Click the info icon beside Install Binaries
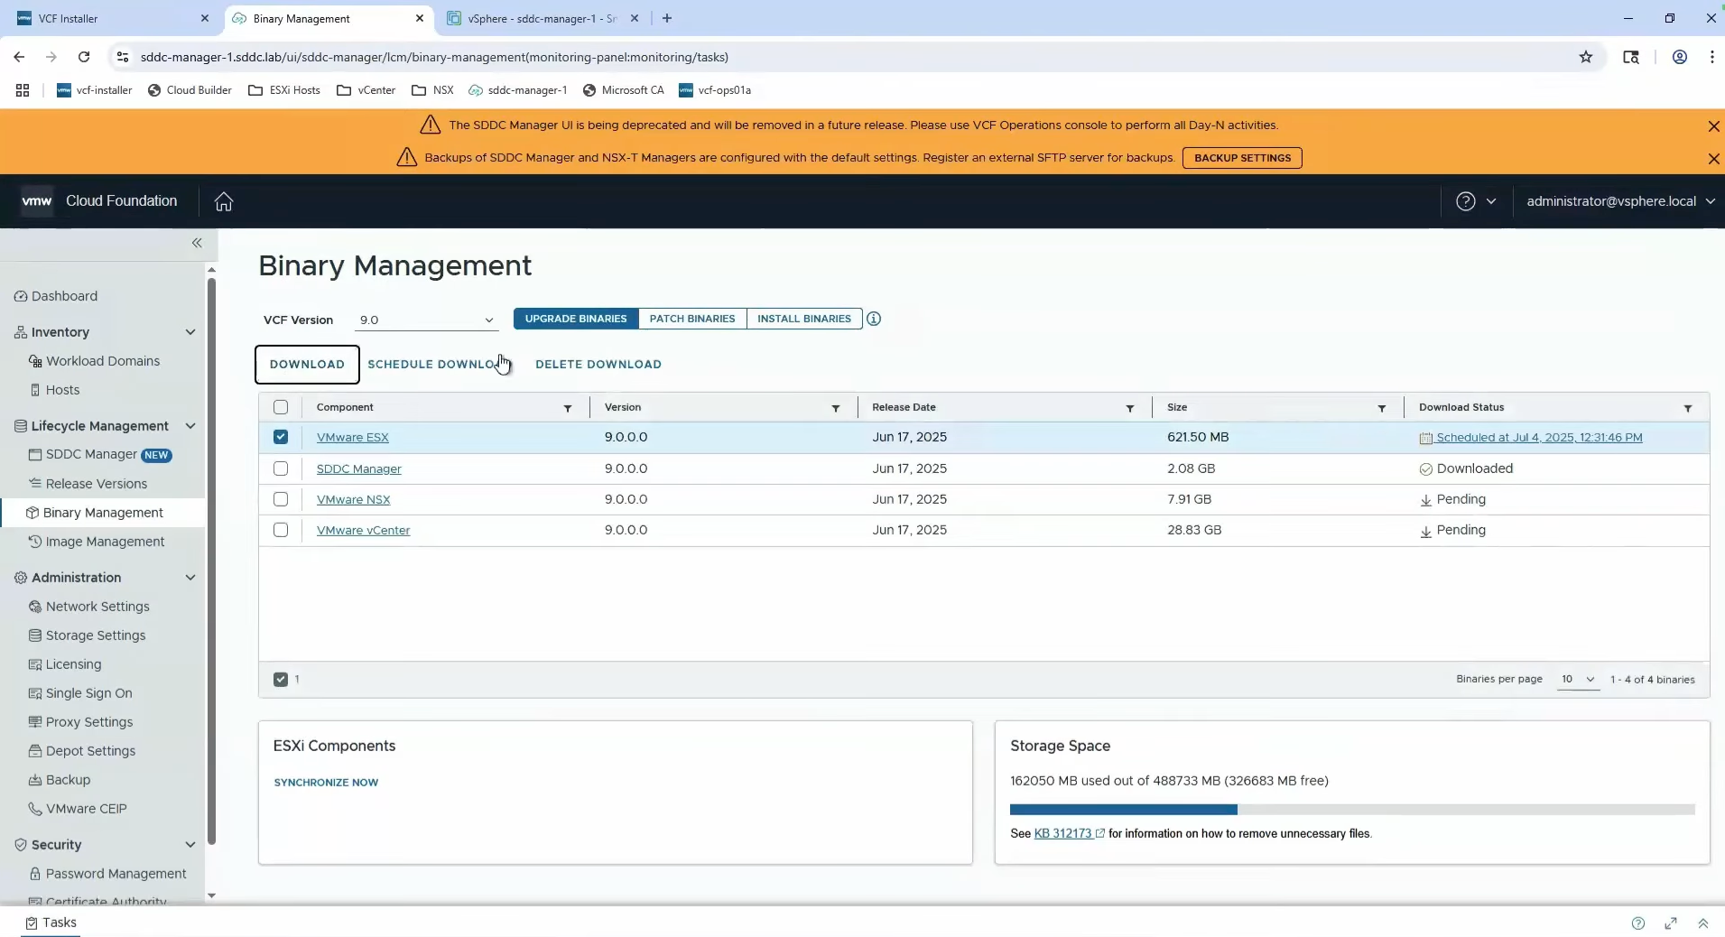The image size is (1725, 937). (874, 319)
